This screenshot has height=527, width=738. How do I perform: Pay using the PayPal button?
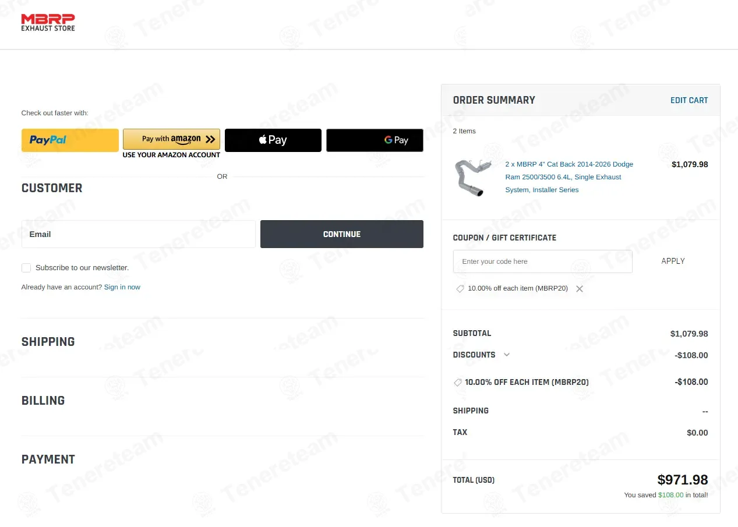point(70,140)
